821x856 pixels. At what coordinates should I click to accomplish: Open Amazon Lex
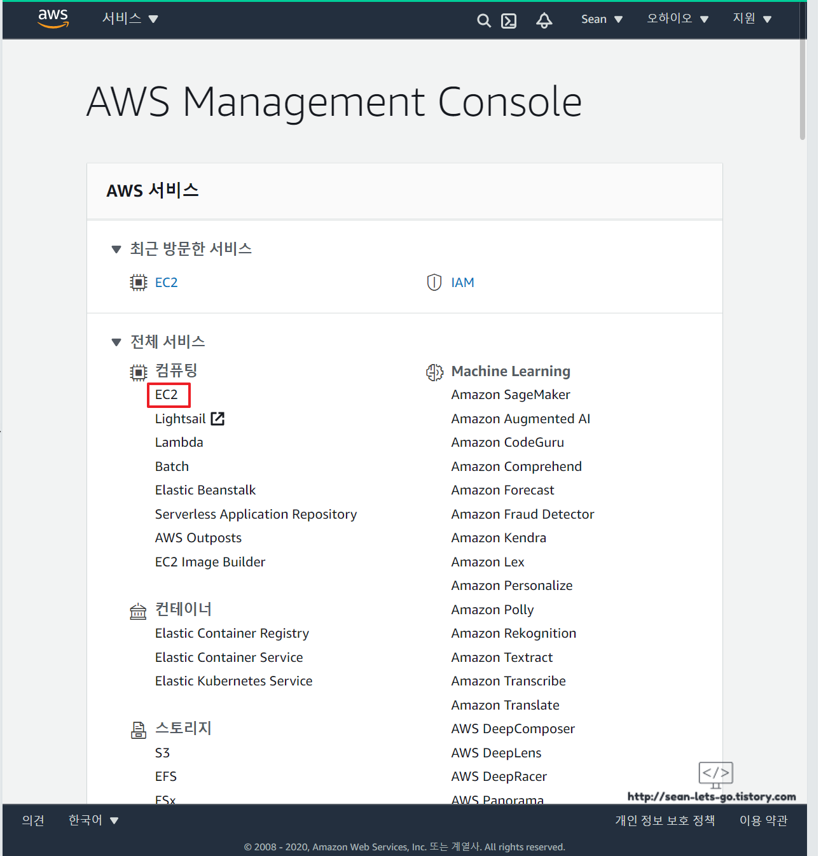(488, 562)
